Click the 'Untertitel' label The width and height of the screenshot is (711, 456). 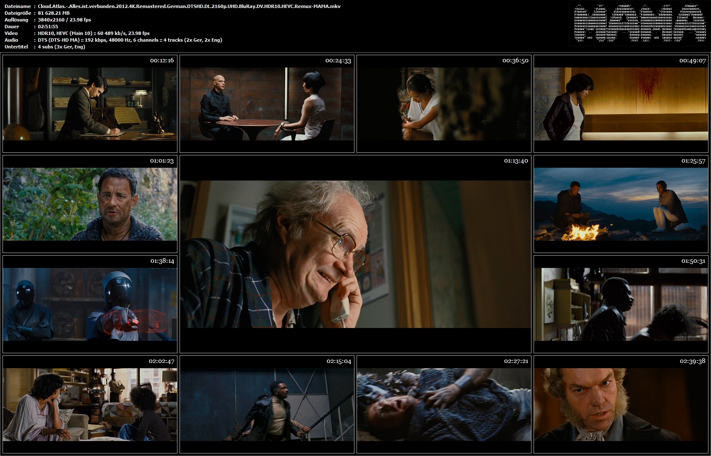coord(16,47)
